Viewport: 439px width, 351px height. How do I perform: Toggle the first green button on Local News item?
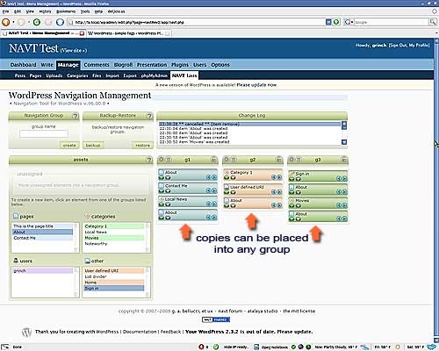162,204
